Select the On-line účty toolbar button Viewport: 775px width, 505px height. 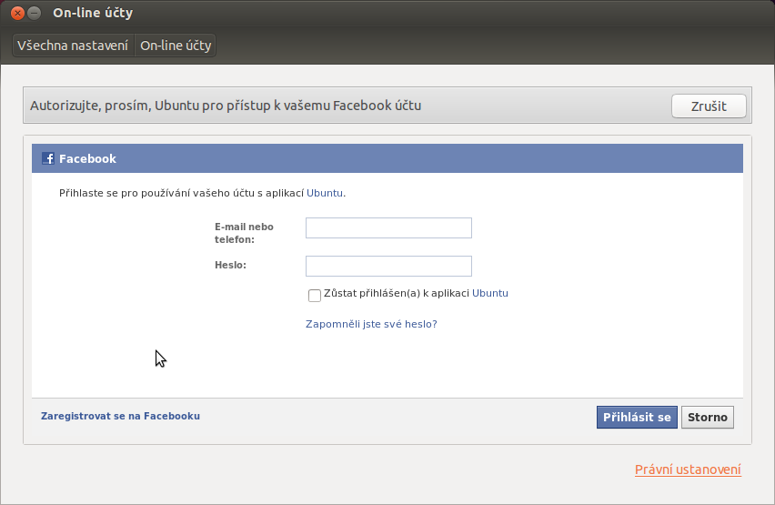[176, 45]
